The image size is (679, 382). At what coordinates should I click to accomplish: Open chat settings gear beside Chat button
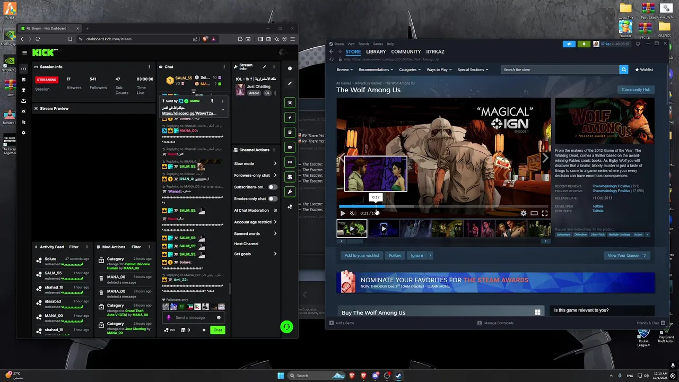point(204,330)
